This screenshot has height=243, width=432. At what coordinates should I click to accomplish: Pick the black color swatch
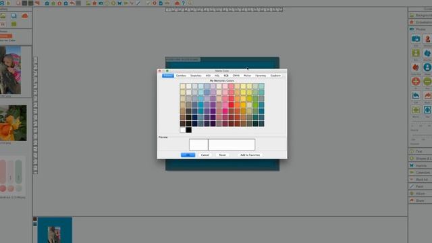tap(189, 130)
